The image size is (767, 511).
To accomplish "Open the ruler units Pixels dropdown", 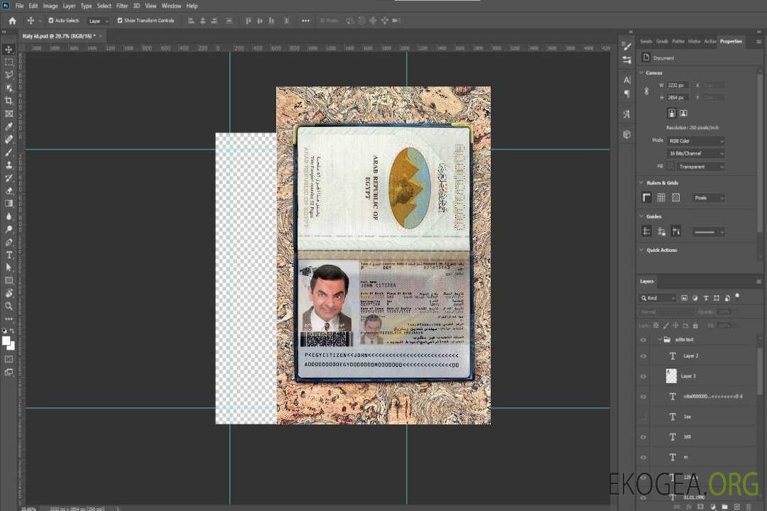I will [x=708, y=198].
